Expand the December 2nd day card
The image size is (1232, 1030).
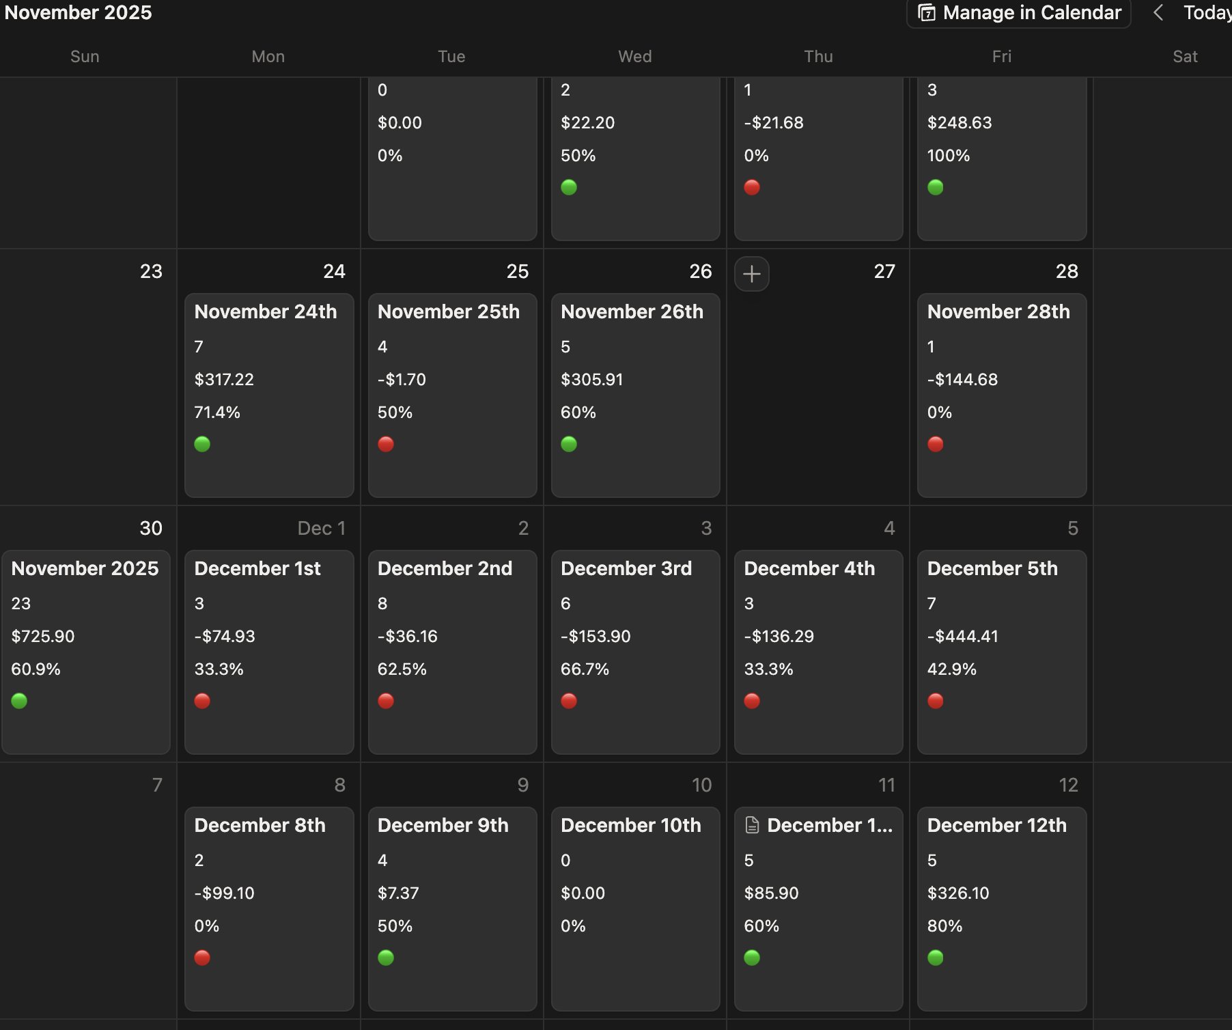click(452, 651)
